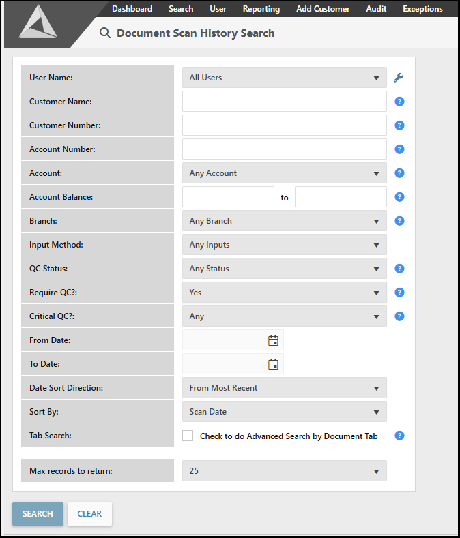Open the Branch dropdown list
Image resolution: width=460 pixels, height=538 pixels.
tap(284, 221)
